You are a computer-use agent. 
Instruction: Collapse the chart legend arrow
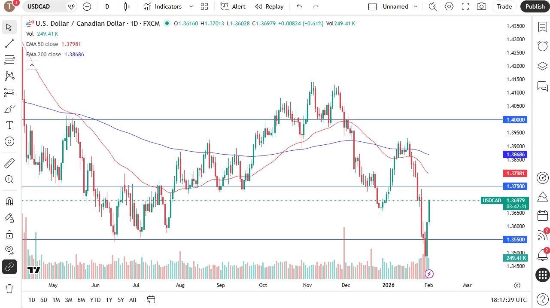(32, 65)
